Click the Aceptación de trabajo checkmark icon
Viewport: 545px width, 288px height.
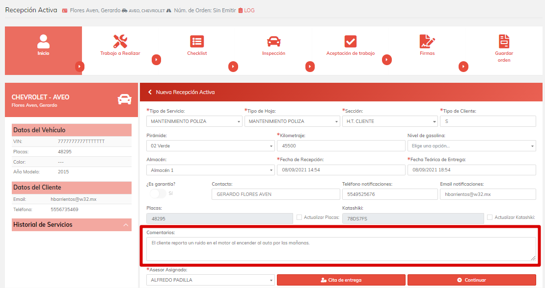tap(350, 42)
